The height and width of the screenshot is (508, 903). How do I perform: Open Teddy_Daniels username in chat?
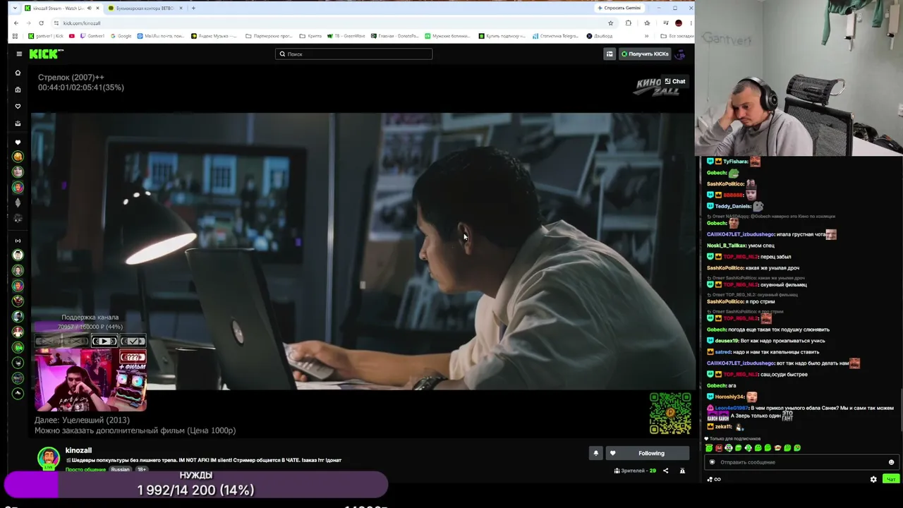coord(733,206)
